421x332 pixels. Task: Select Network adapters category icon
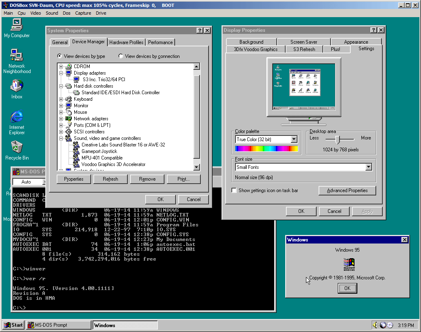click(x=69, y=119)
